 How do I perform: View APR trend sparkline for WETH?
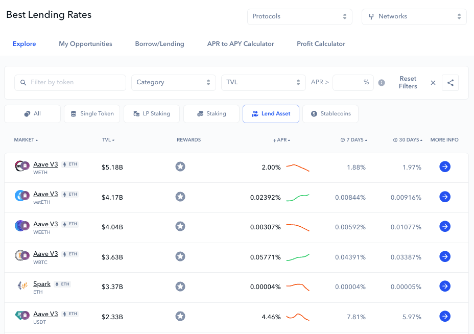coord(298,168)
